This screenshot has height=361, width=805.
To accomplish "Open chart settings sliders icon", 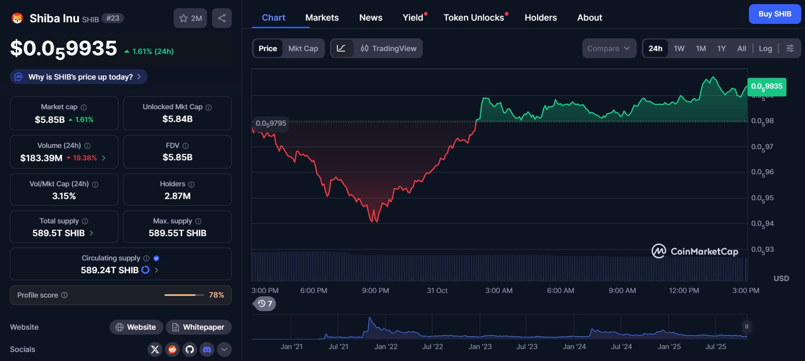I will tap(790, 48).
